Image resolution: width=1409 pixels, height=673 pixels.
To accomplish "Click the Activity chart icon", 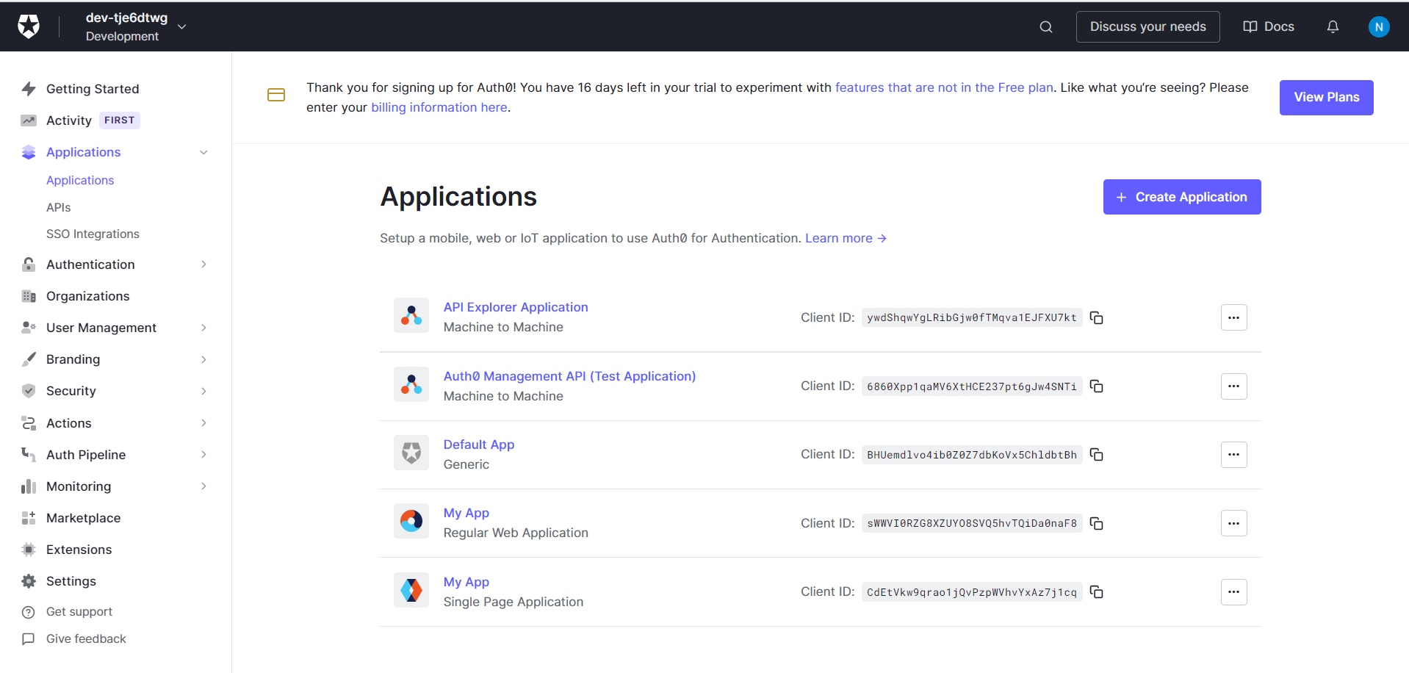I will [29, 120].
